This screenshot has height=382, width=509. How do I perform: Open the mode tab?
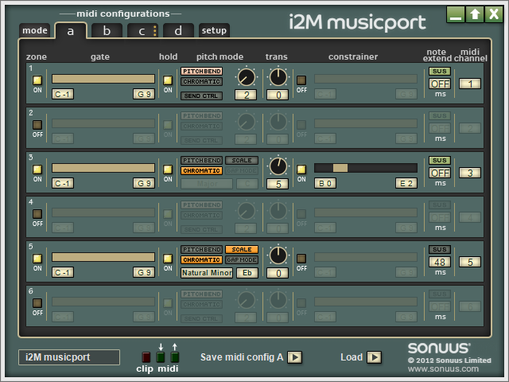tap(35, 30)
